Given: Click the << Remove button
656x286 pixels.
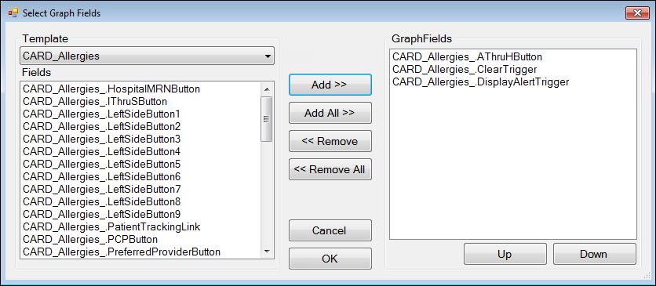Looking at the screenshot, I should 330,141.
